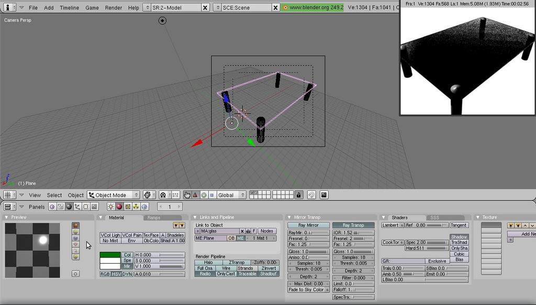Image resolution: width=536 pixels, height=305 pixels.
Task: Select the HSV color mode button
Action: pos(116,274)
